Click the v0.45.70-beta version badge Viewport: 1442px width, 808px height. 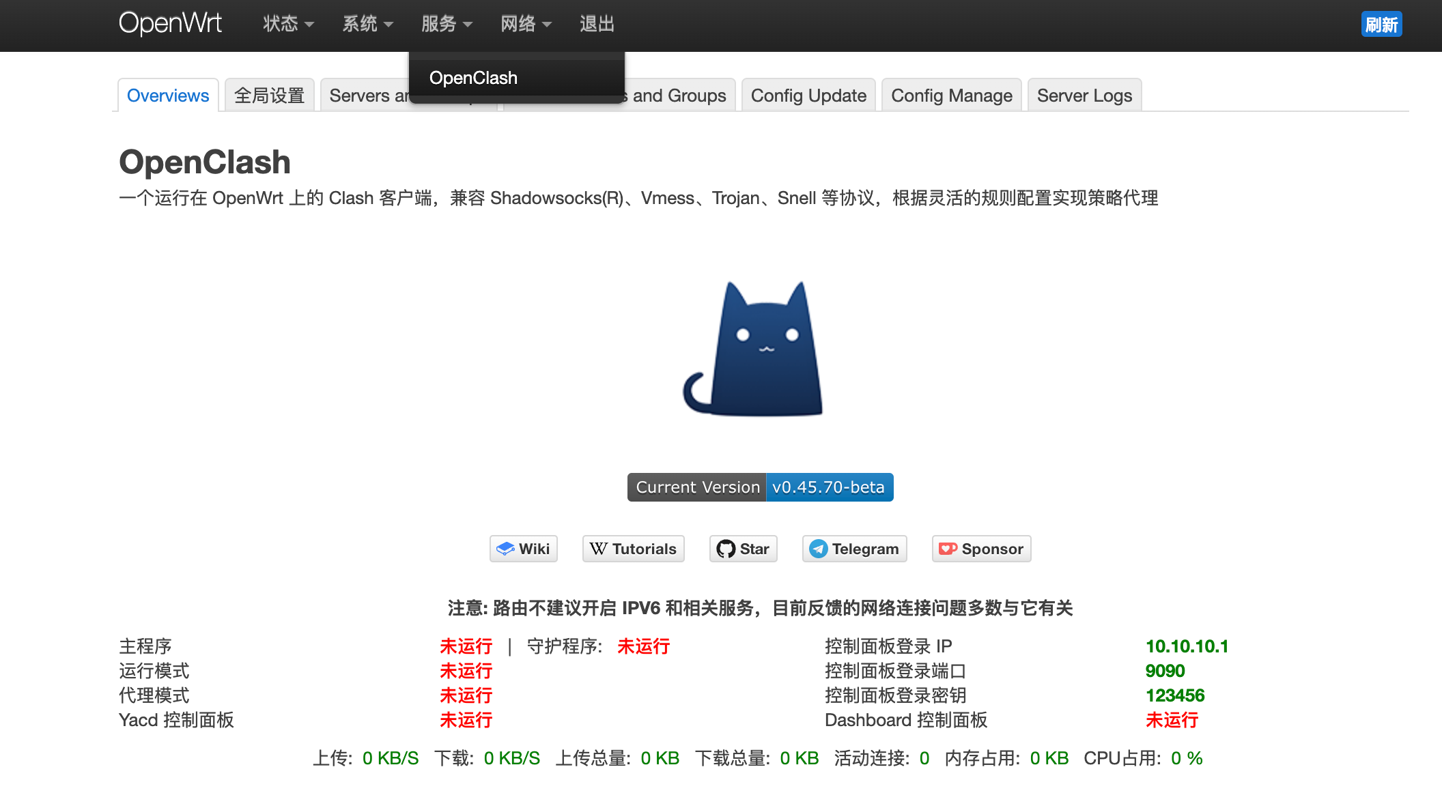pos(829,487)
